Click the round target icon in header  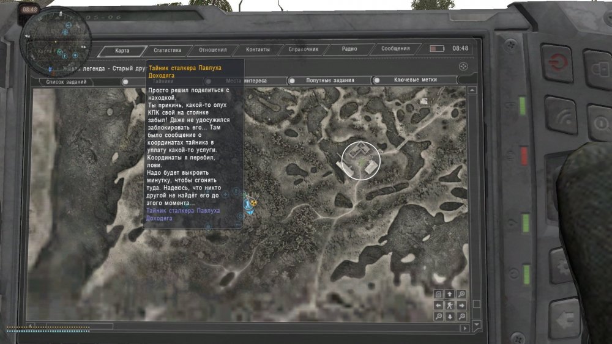[463, 66]
